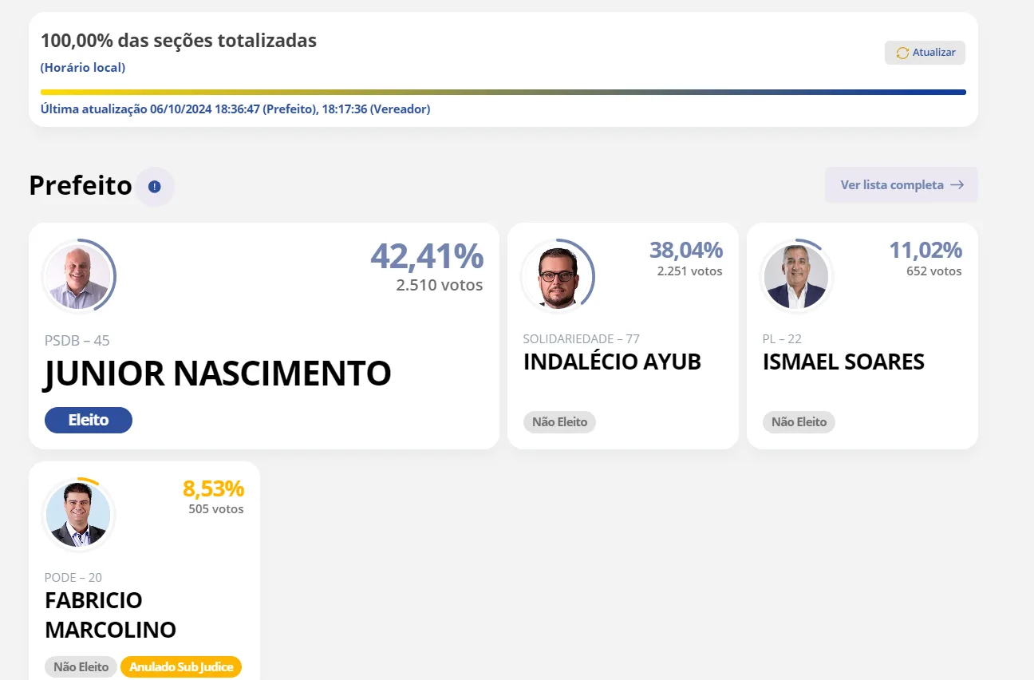Select the JUNIOR NASCIMENTO candidate name
This screenshot has height=680, width=1034.
pyautogui.click(x=218, y=374)
